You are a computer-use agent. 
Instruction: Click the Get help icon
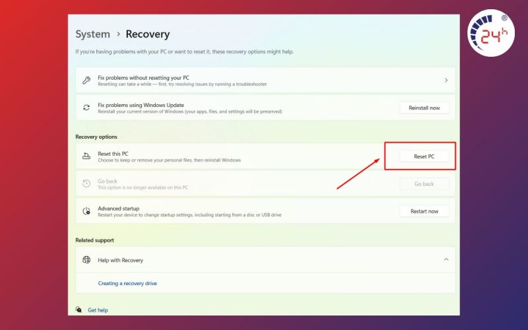click(x=79, y=310)
